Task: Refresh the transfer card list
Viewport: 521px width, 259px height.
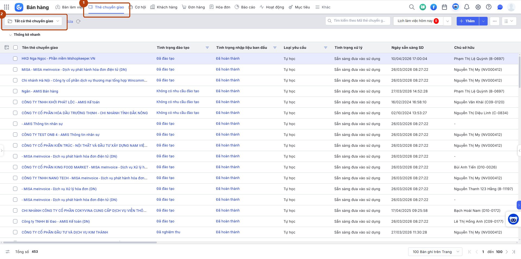Action: coord(78,21)
